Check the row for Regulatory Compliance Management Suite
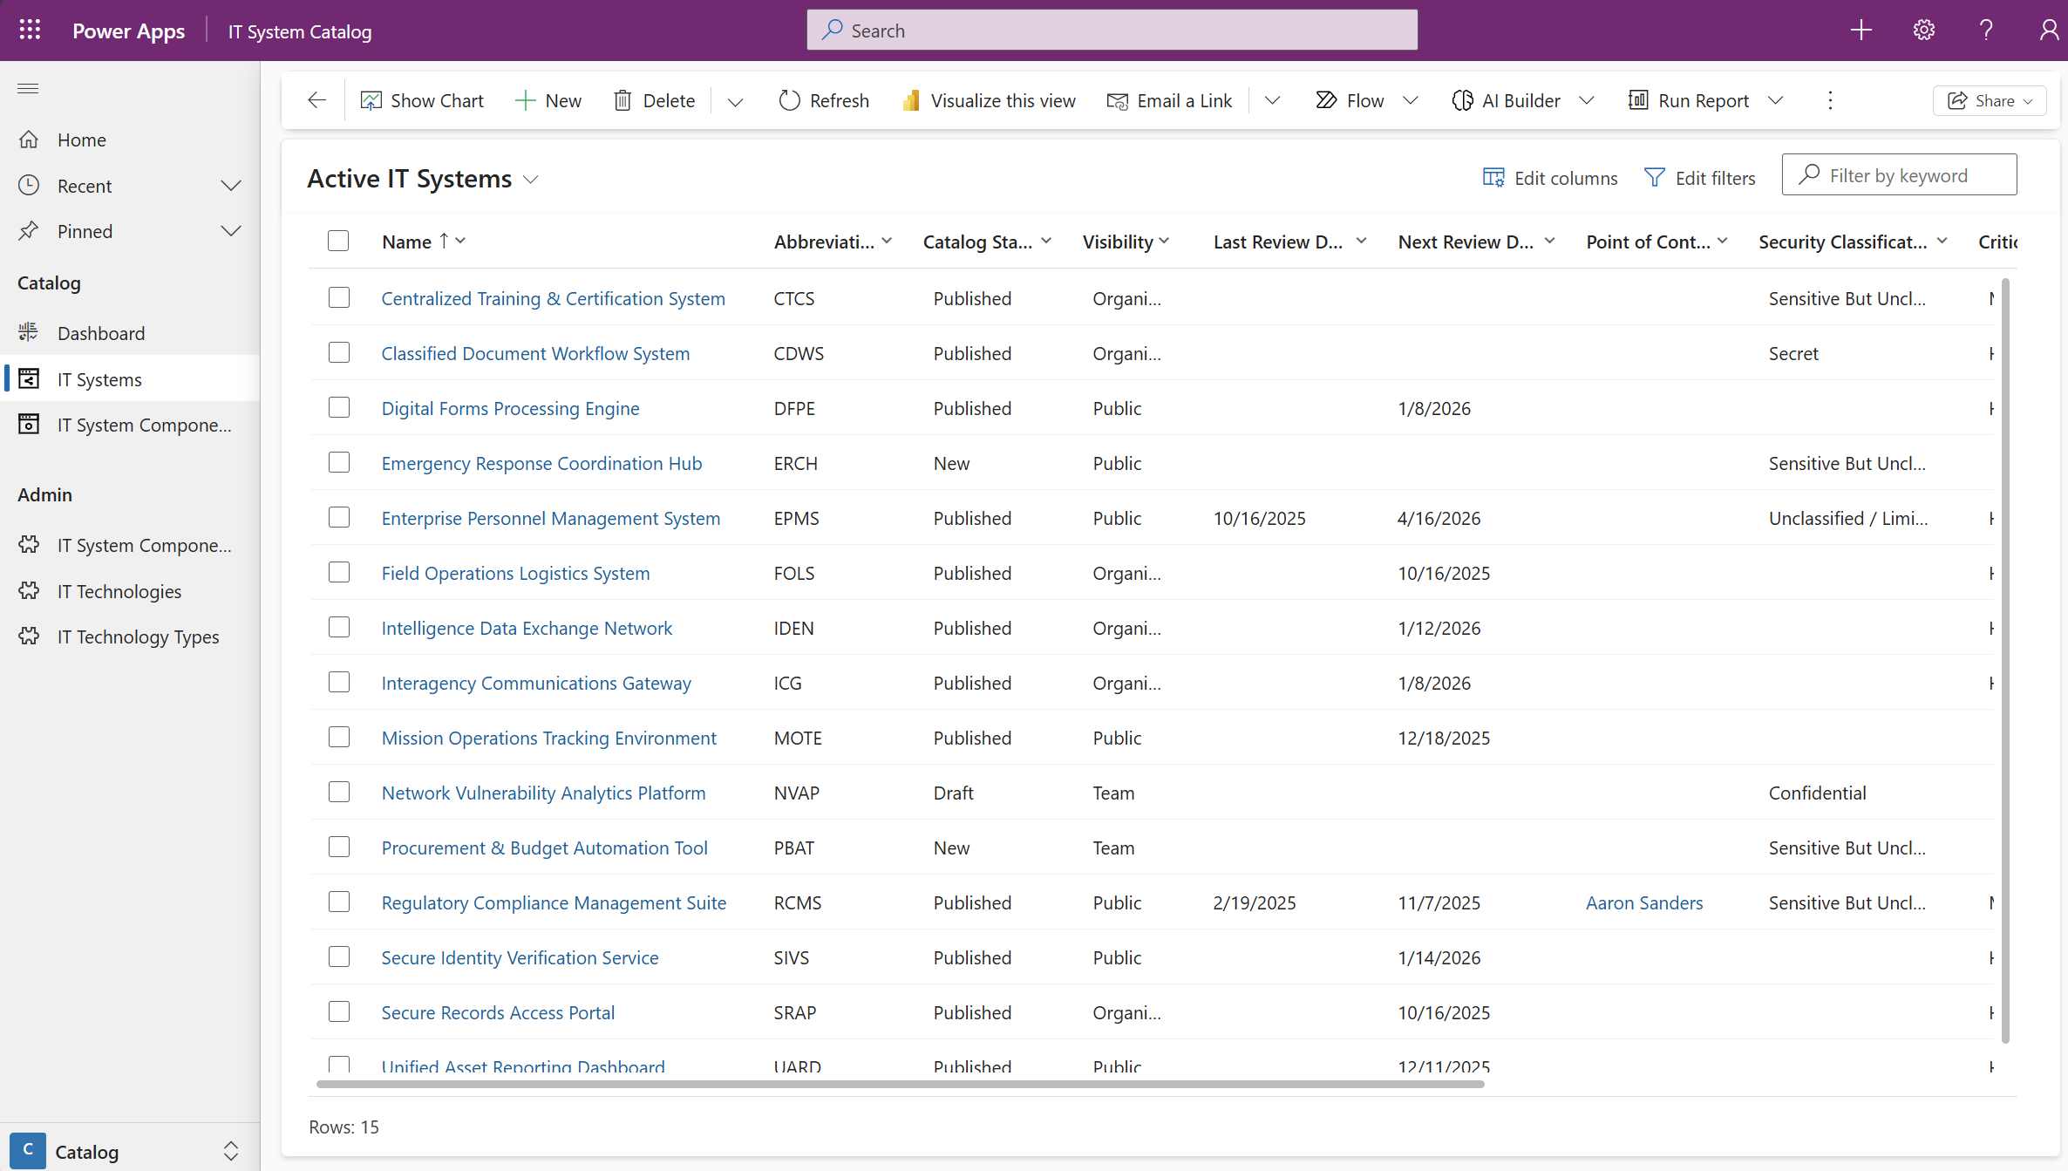Viewport: 2068px width, 1171px height. (339, 902)
